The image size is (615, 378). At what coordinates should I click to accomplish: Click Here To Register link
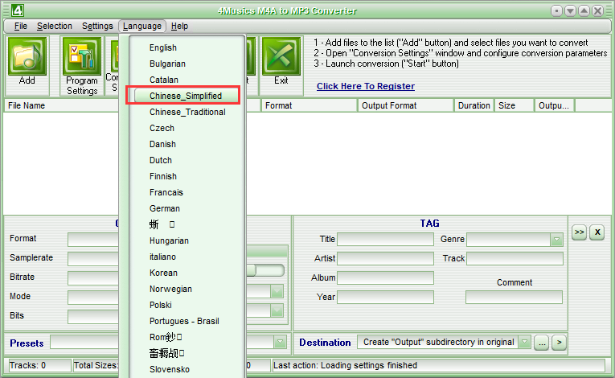click(366, 86)
